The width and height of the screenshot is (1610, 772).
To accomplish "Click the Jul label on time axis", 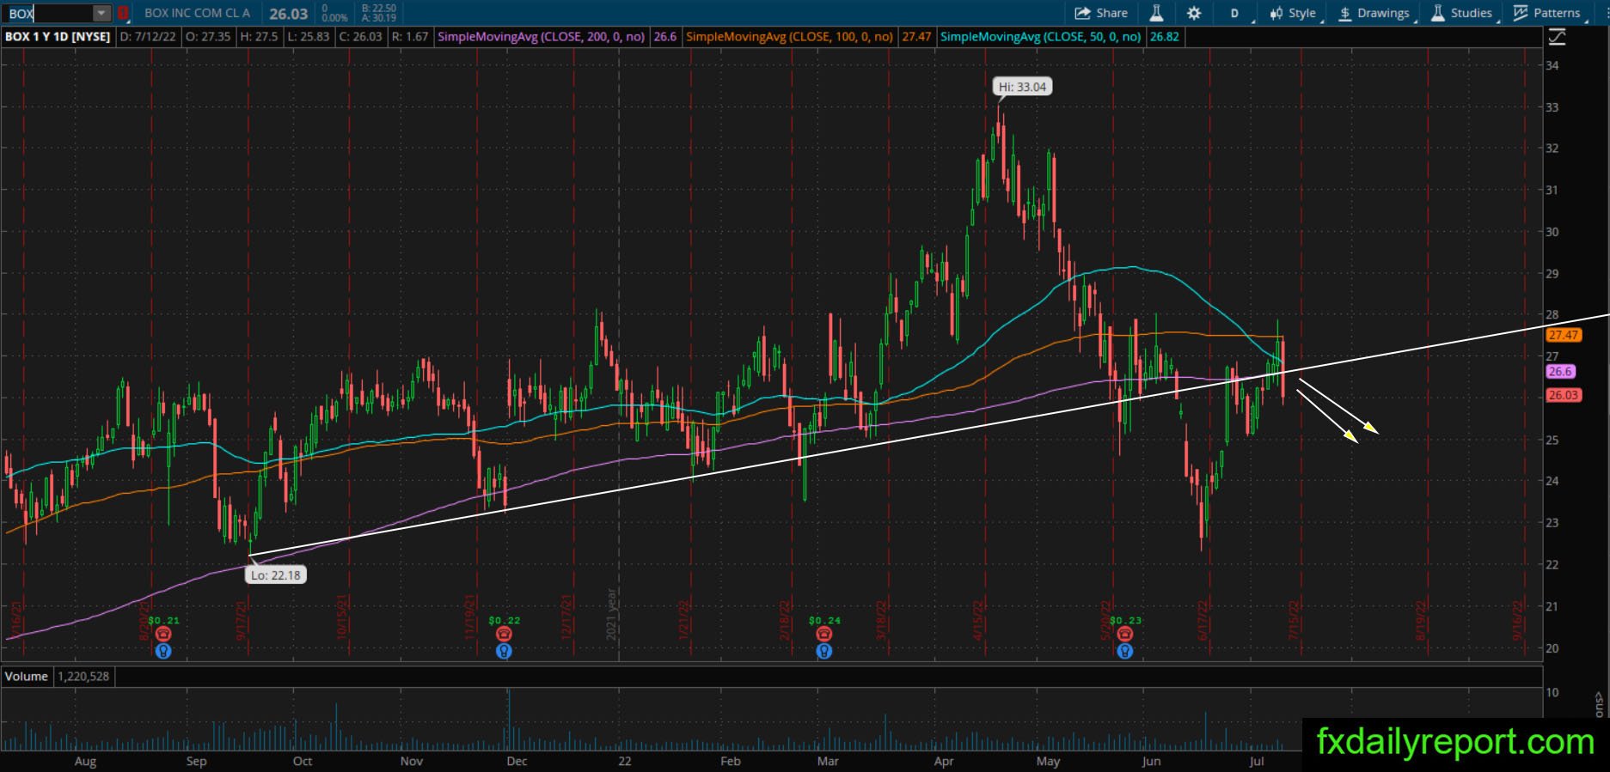I will (x=1256, y=761).
